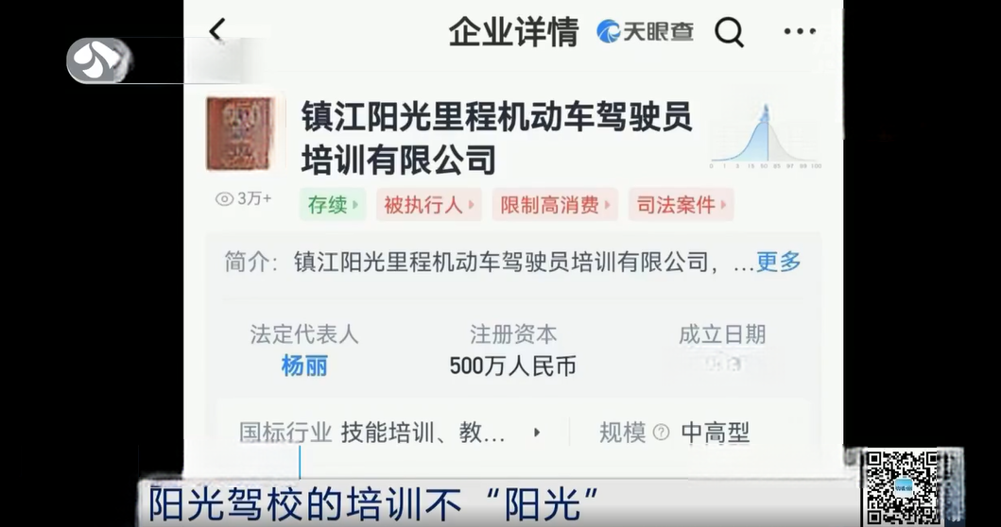The height and width of the screenshot is (527, 1001).
Task: Open search with the magnifier icon
Action: 729,31
